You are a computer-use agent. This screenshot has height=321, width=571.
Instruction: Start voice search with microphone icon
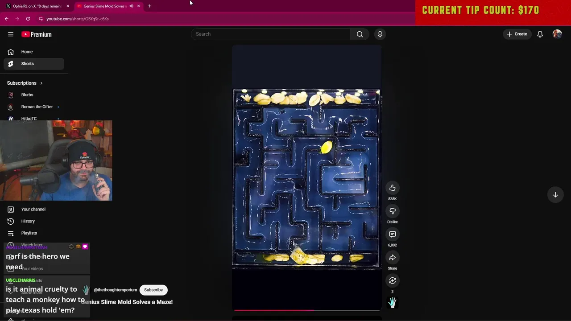pos(380,34)
